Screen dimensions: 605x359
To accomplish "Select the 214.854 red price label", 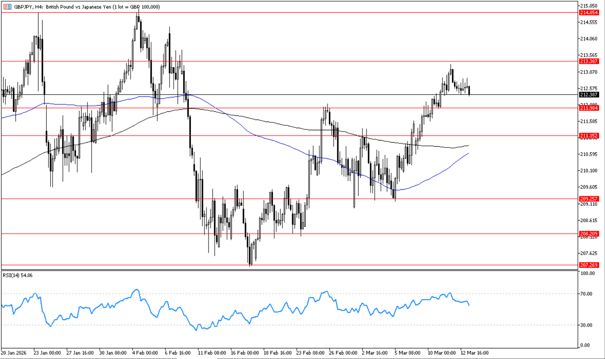I will (589, 13).
